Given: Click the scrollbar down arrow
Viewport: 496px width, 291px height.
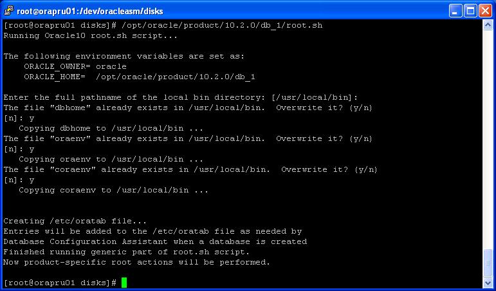Looking at the screenshot, I should point(488,283).
